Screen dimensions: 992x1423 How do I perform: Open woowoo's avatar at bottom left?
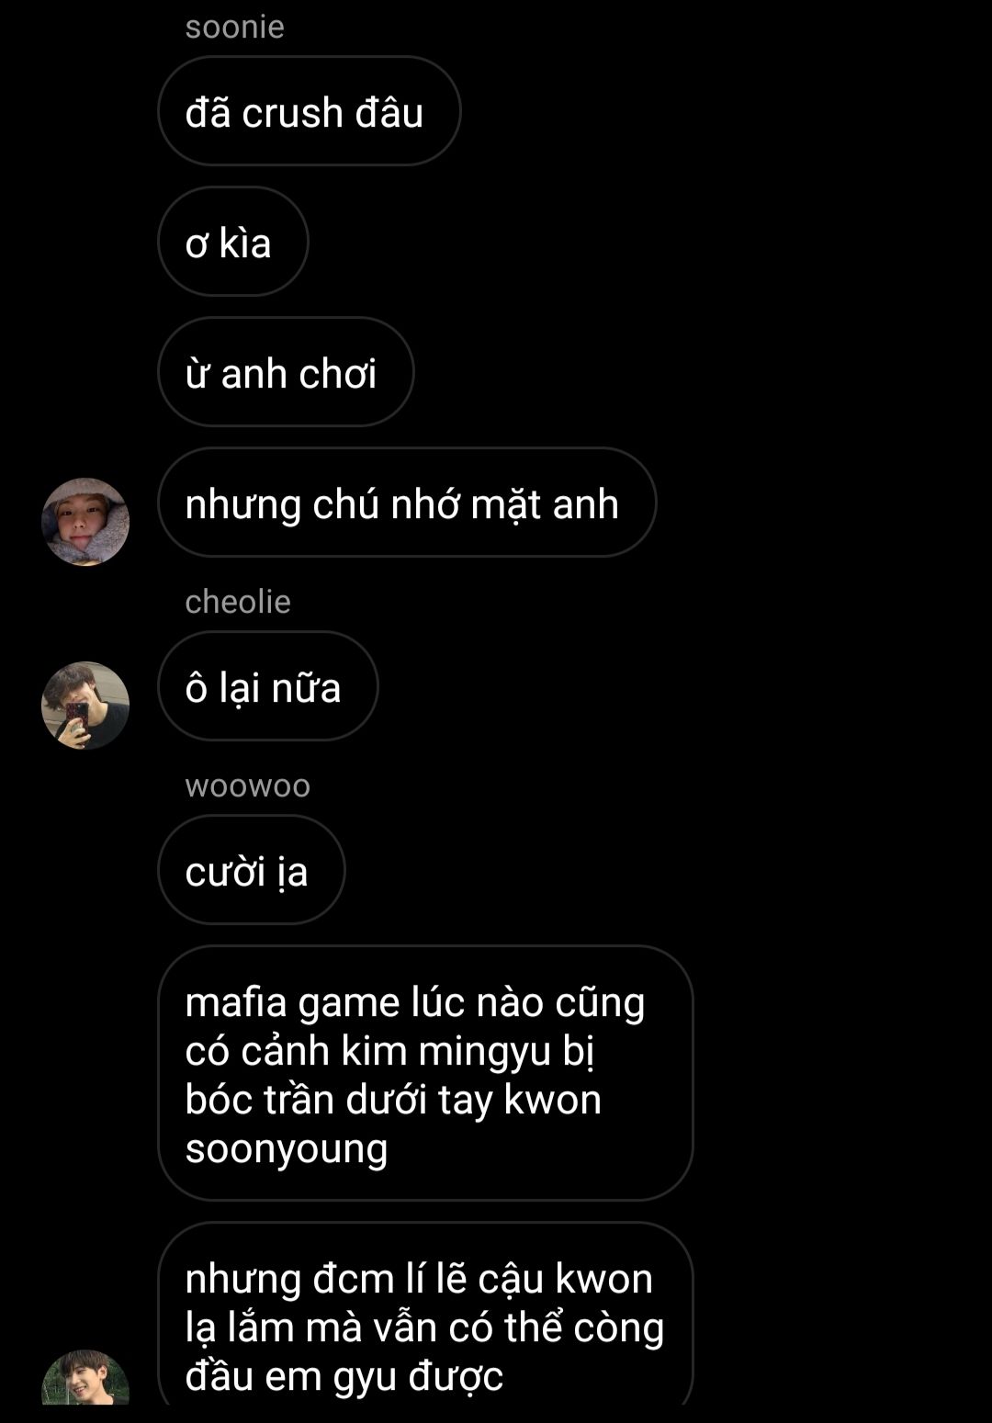pos(85,1378)
